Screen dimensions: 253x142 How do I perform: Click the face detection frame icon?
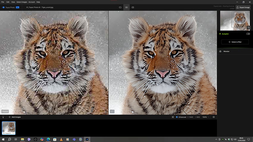(x=173, y=117)
